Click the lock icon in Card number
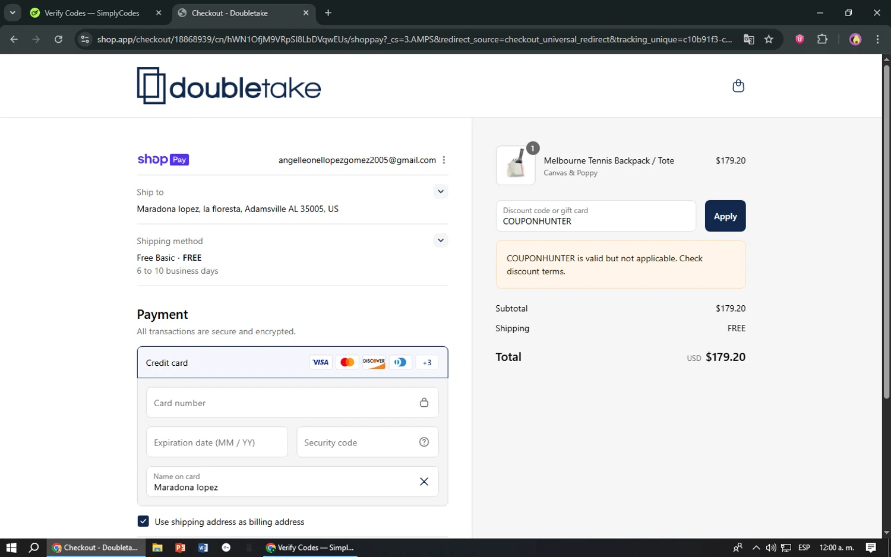The image size is (891, 557). coord(424,403)
